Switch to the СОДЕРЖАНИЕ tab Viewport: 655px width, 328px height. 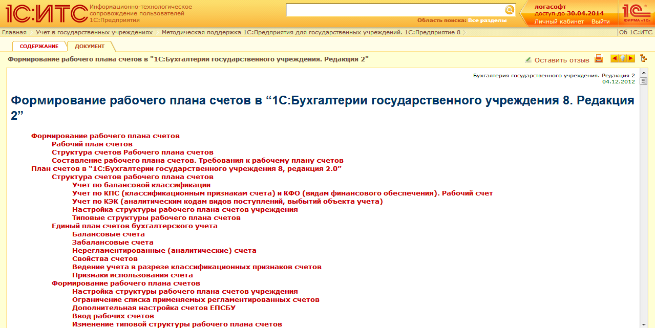coord(39,46)
